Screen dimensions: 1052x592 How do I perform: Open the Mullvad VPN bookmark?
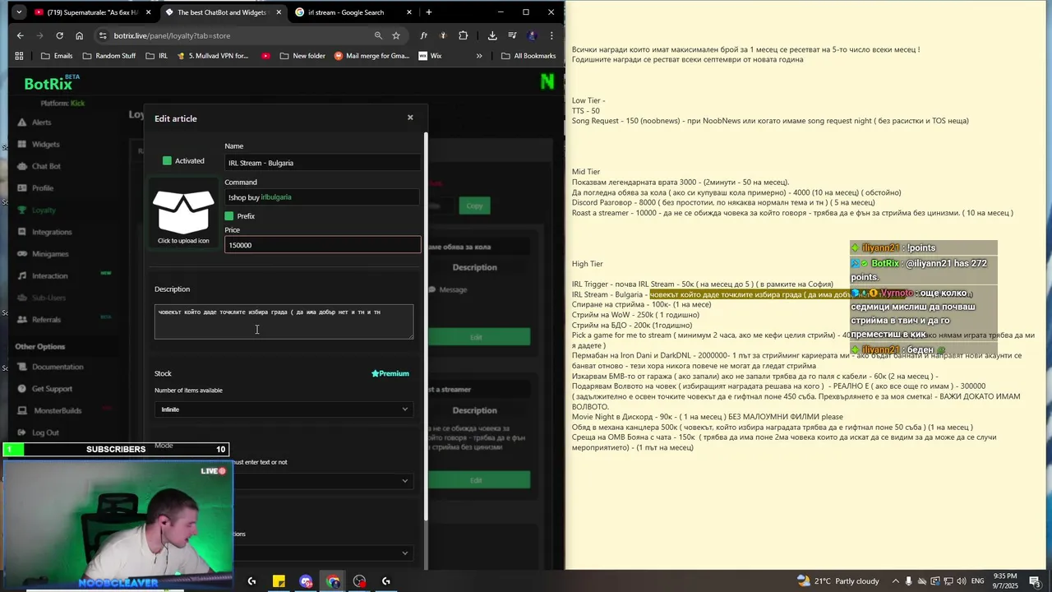click(x=213, y=56)
